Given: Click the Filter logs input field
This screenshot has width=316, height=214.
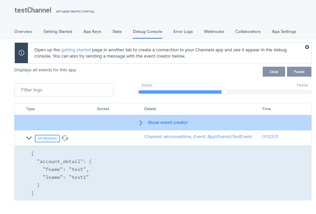Looking at the screenshot, I should pos(64,90).
